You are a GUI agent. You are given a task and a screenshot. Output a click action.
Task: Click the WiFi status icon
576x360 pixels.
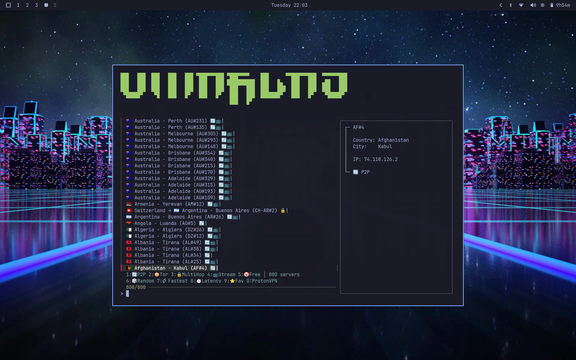(x=521, y=5)
